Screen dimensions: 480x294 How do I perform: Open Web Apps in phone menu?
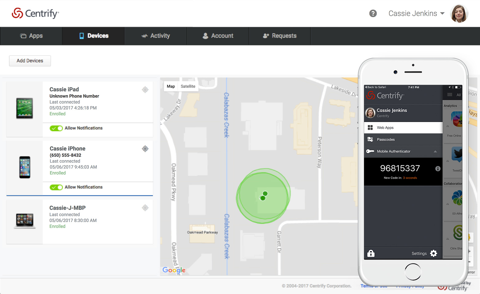point(403,128)
